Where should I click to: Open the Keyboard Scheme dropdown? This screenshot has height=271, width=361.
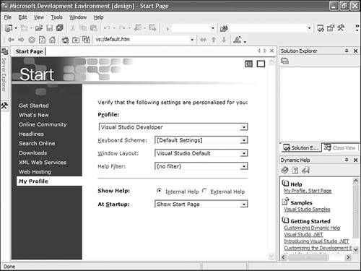pos(244,140)
